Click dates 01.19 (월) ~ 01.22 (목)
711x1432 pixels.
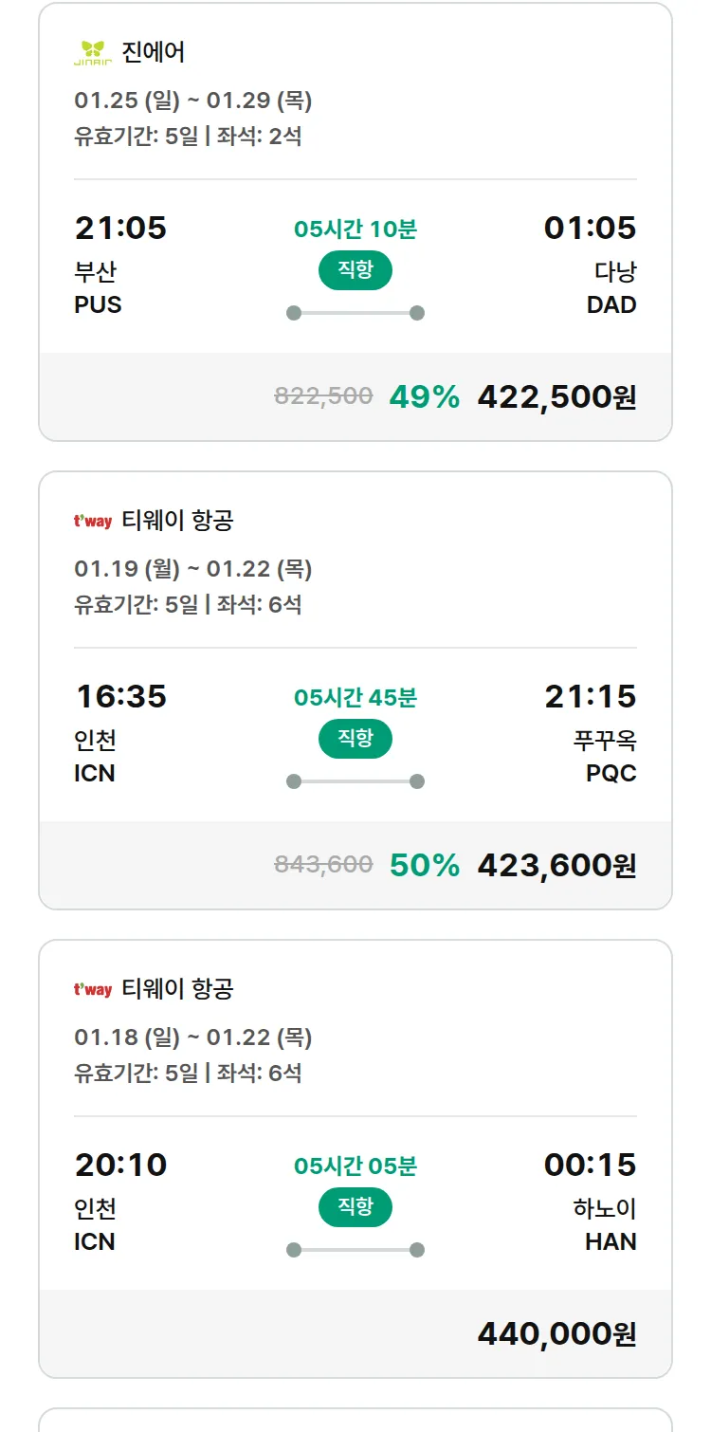tap(193, 569)
